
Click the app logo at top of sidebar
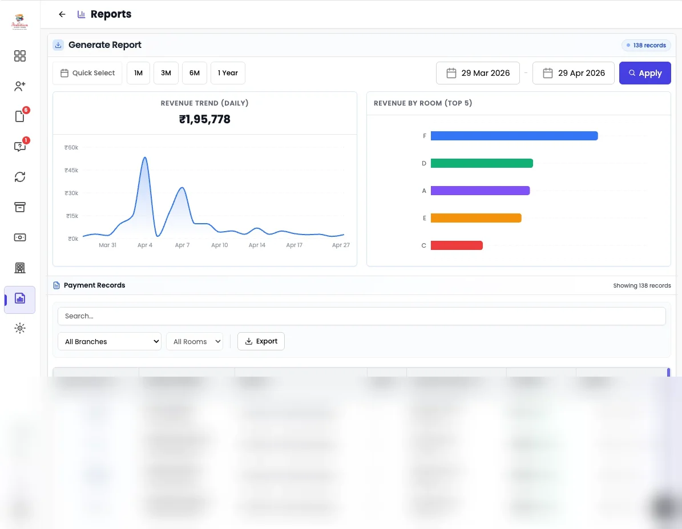(19, 21)
